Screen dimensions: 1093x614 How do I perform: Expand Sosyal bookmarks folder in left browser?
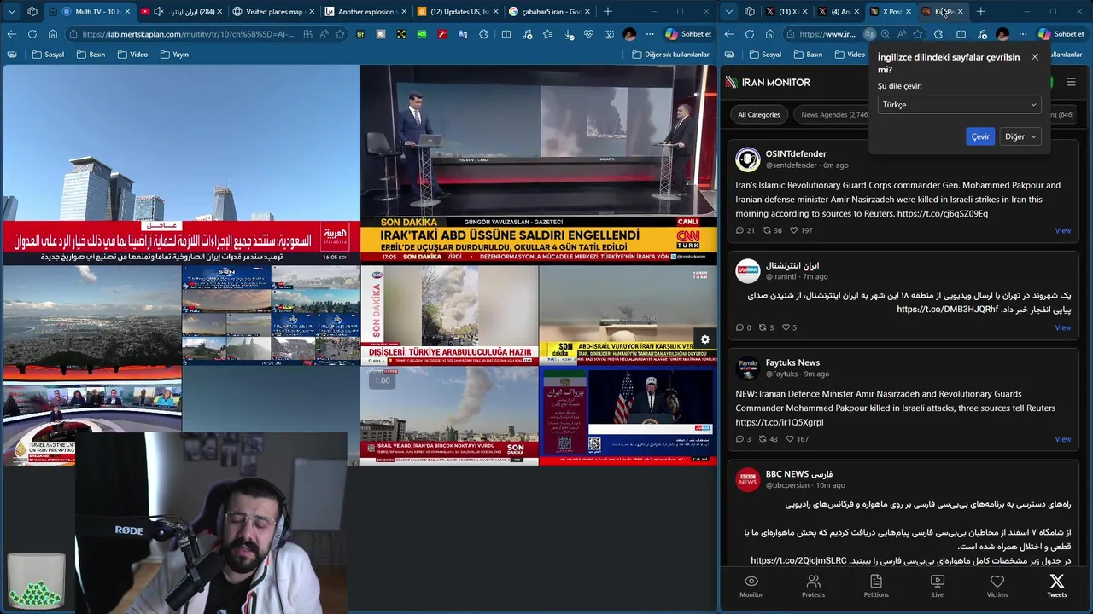coord(48,55)
